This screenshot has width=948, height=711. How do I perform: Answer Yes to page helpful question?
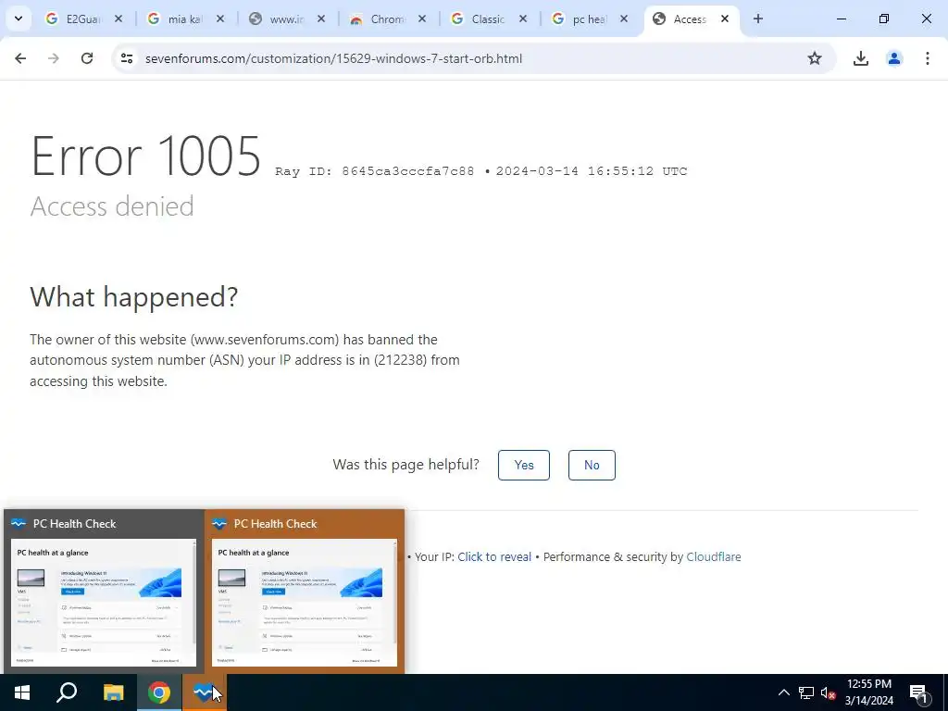click(x=524, y=465)
